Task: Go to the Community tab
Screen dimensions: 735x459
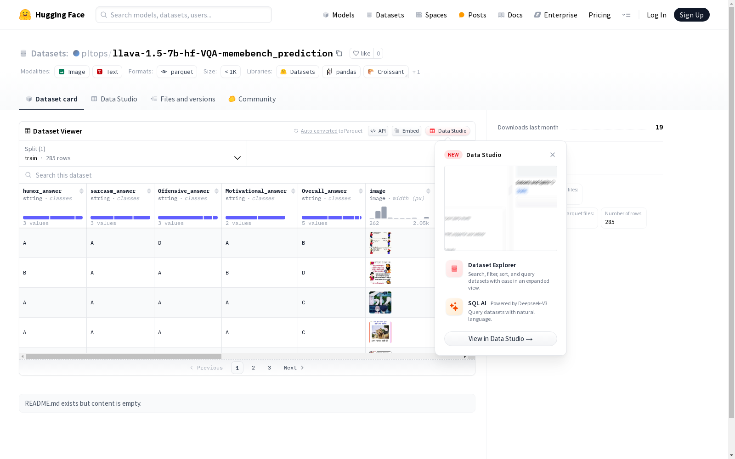Action: pyautogui.click(x=252, y=99)
